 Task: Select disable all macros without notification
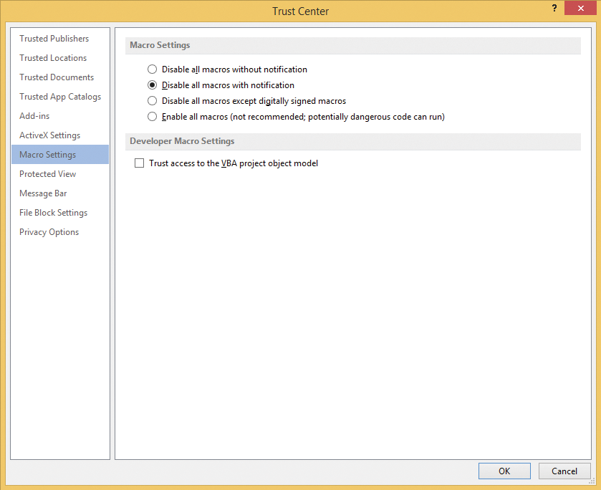click(151, 69)
